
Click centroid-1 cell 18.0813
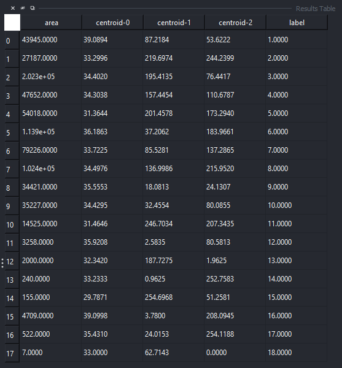pos(174,187)
